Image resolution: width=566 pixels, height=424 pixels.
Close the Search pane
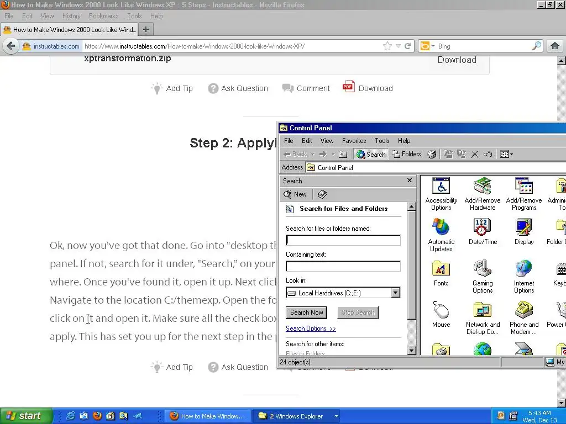(x=410, y=181)
